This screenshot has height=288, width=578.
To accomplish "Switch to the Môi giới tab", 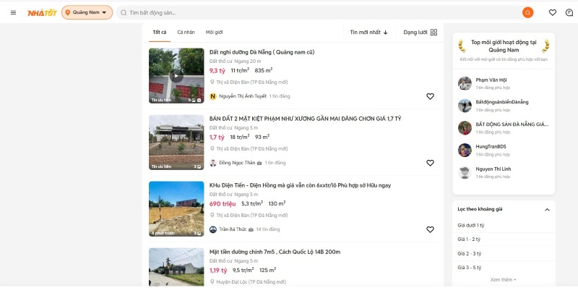I will (214, 33).
